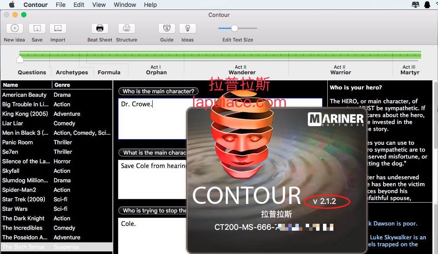Open the Window menu
Image resolution: width=438 pixels, height=254 pixels.
tap(125, 5)
